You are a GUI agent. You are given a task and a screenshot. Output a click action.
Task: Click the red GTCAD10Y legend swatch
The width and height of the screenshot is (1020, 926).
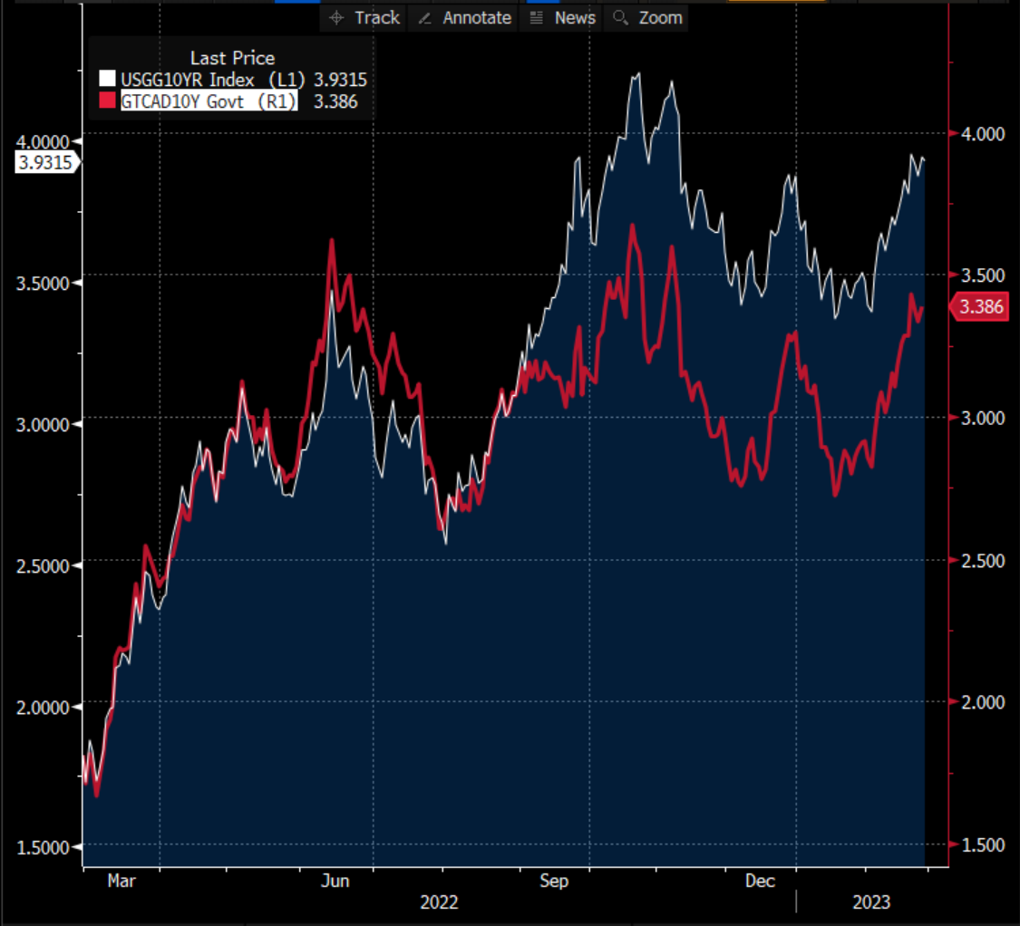tap(109, 101)
